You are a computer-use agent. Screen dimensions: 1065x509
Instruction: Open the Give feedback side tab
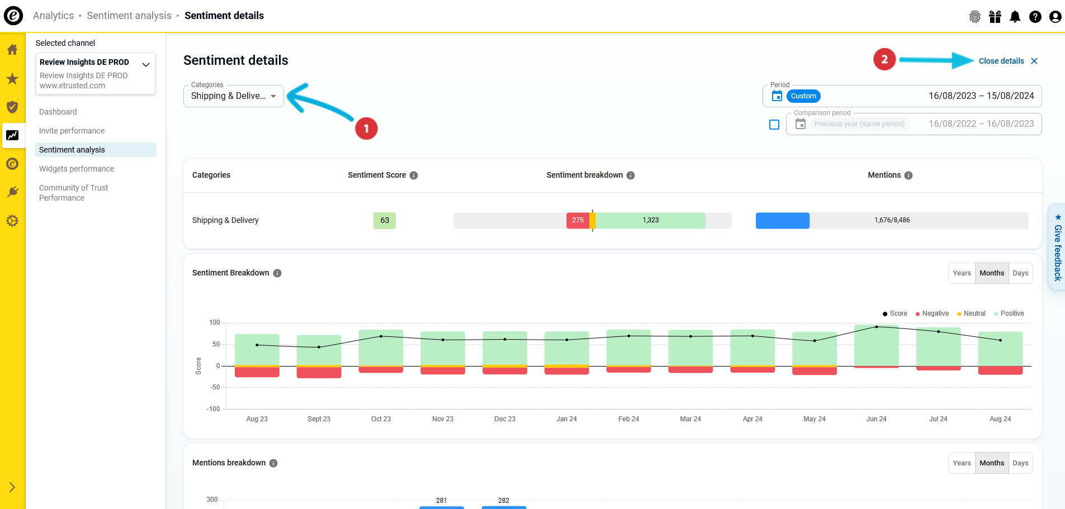[x=1057, y=247]
